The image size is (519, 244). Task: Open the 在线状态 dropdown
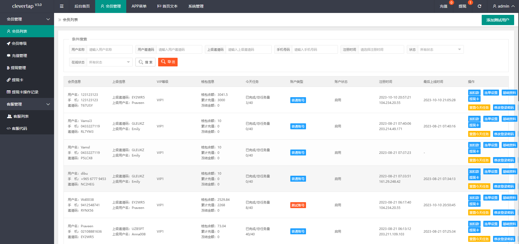coord(109,62)
